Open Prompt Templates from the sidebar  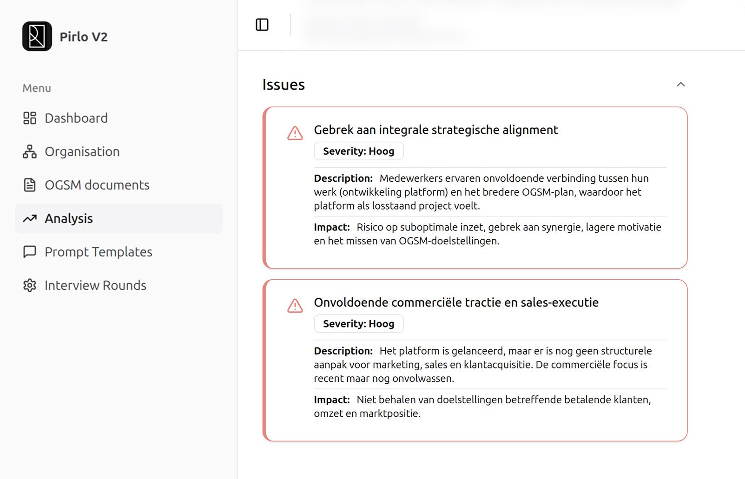tap(98, 252)
